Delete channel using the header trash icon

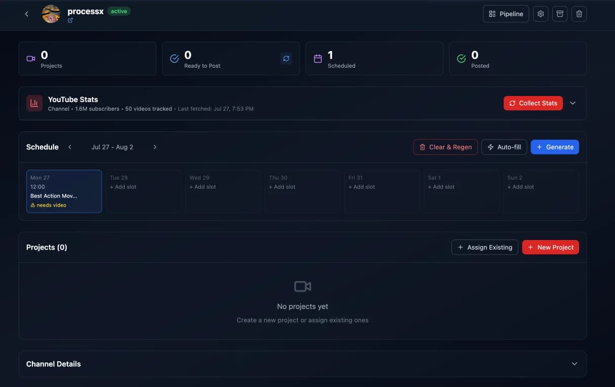tap(579, 14)
